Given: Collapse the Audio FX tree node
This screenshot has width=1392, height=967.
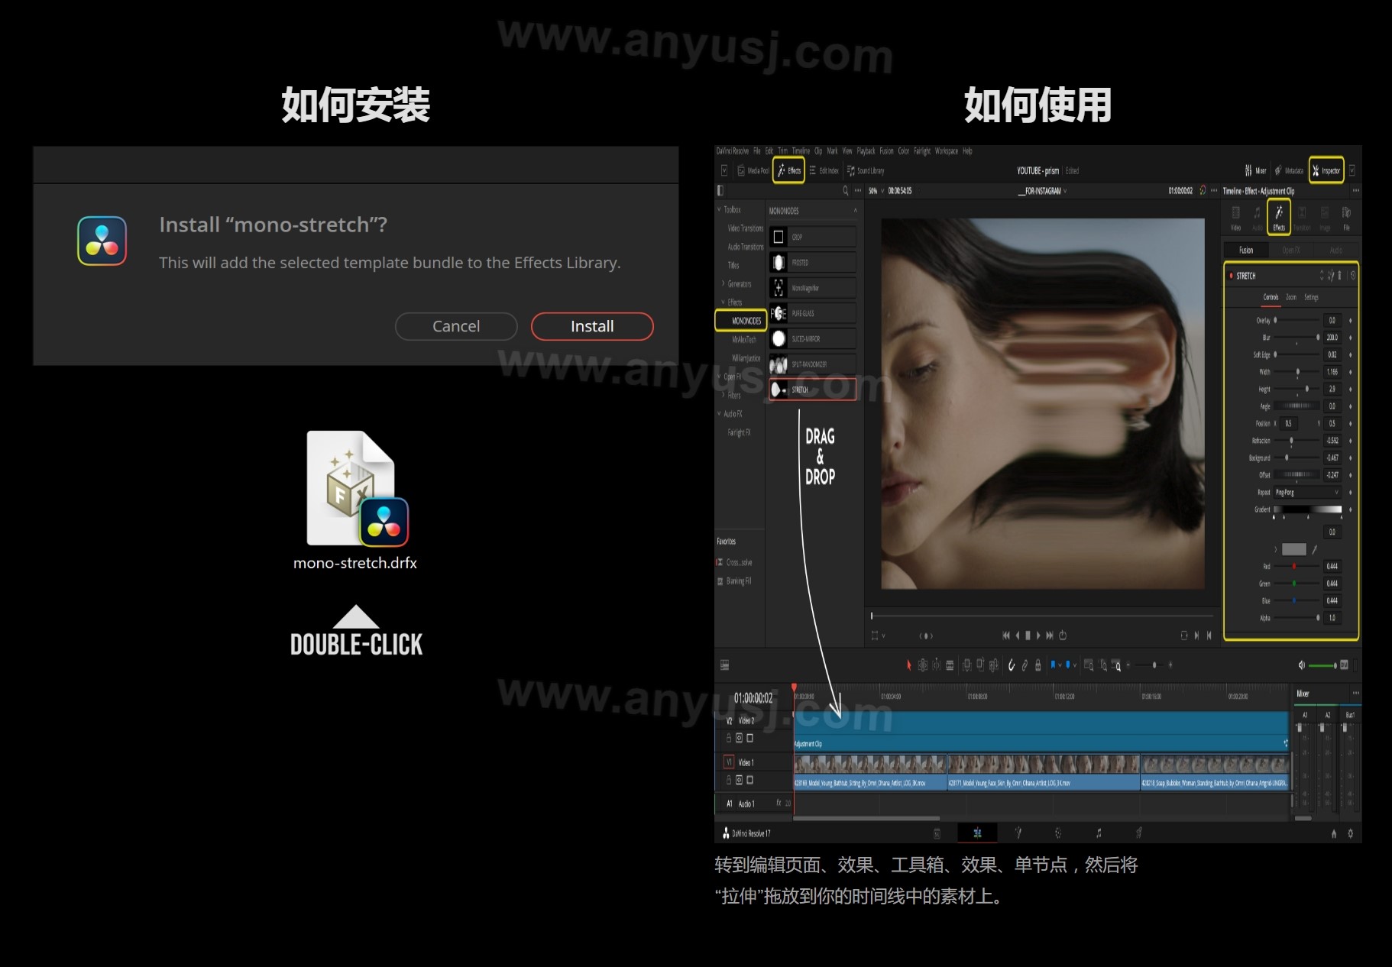Looking at the screenshot, I should tap(720, 414).
